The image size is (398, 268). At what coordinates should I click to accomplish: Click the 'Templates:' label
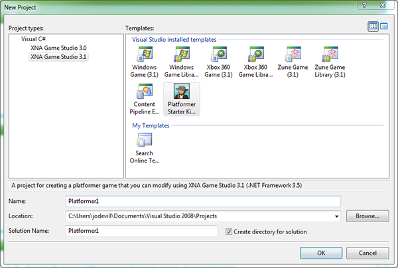click(x=139, y=28)
